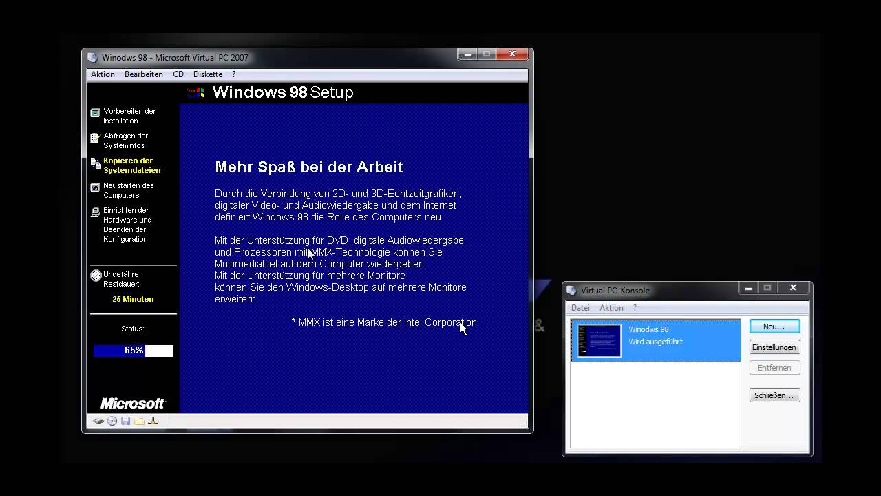This screenshot has height=496, width=881.
Task: Click the Neu... button
Action: tap(774, 327)
